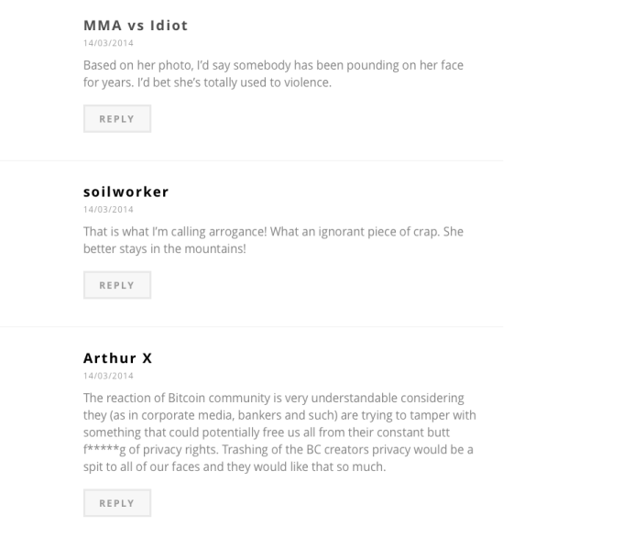The height and width of the screenshot is (537, 623).
Task: Click the date under MMA vs Idiot
Action: coord(108,43)
